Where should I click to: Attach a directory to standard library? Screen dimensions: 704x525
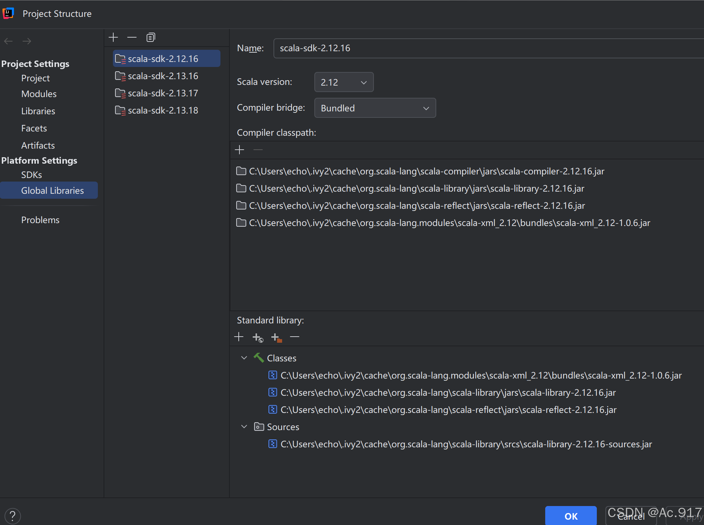[276, 337]
